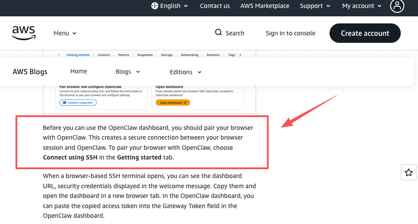Screen dimensions: 418x224
Task: Click the bold 'Getting started' paragraph text
Action: (x=139, y=157)
